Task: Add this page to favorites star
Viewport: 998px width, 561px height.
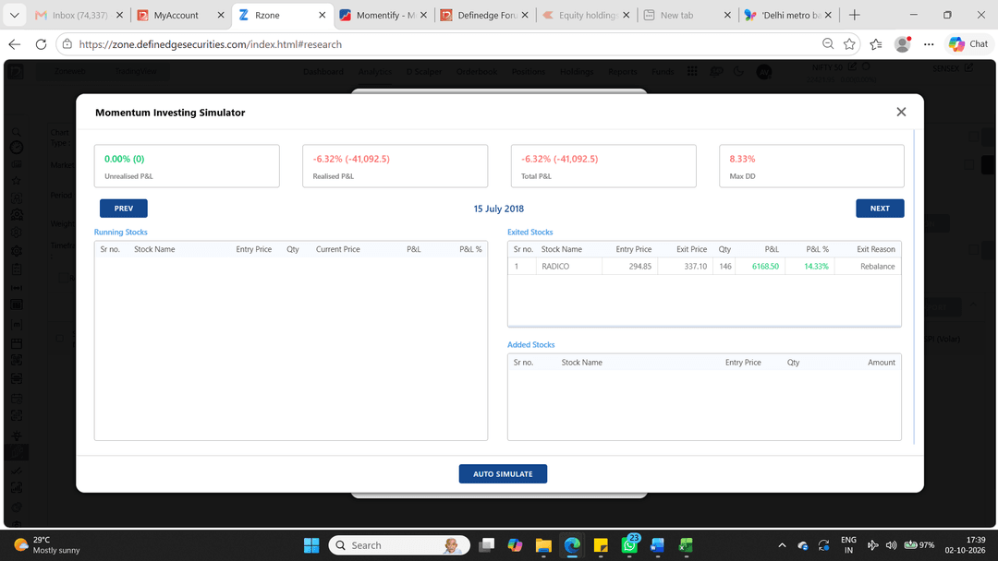Action: pyautogui.click(x=849, y=44)
